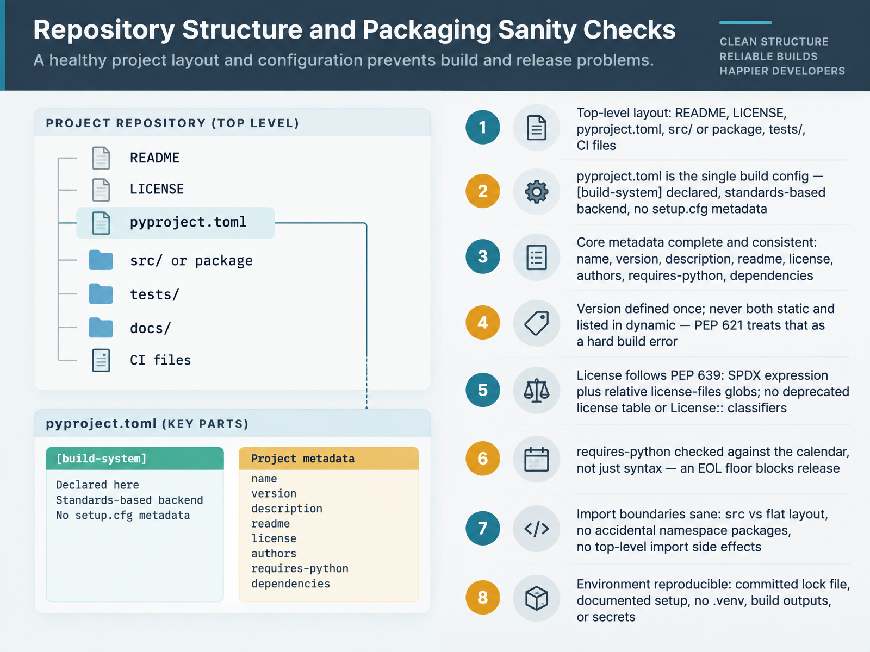Click 'No setup.cfg metadata' text in build-system
Image resolution: width=870 pixels, height=652 pixels.
(x=123, y=516)
